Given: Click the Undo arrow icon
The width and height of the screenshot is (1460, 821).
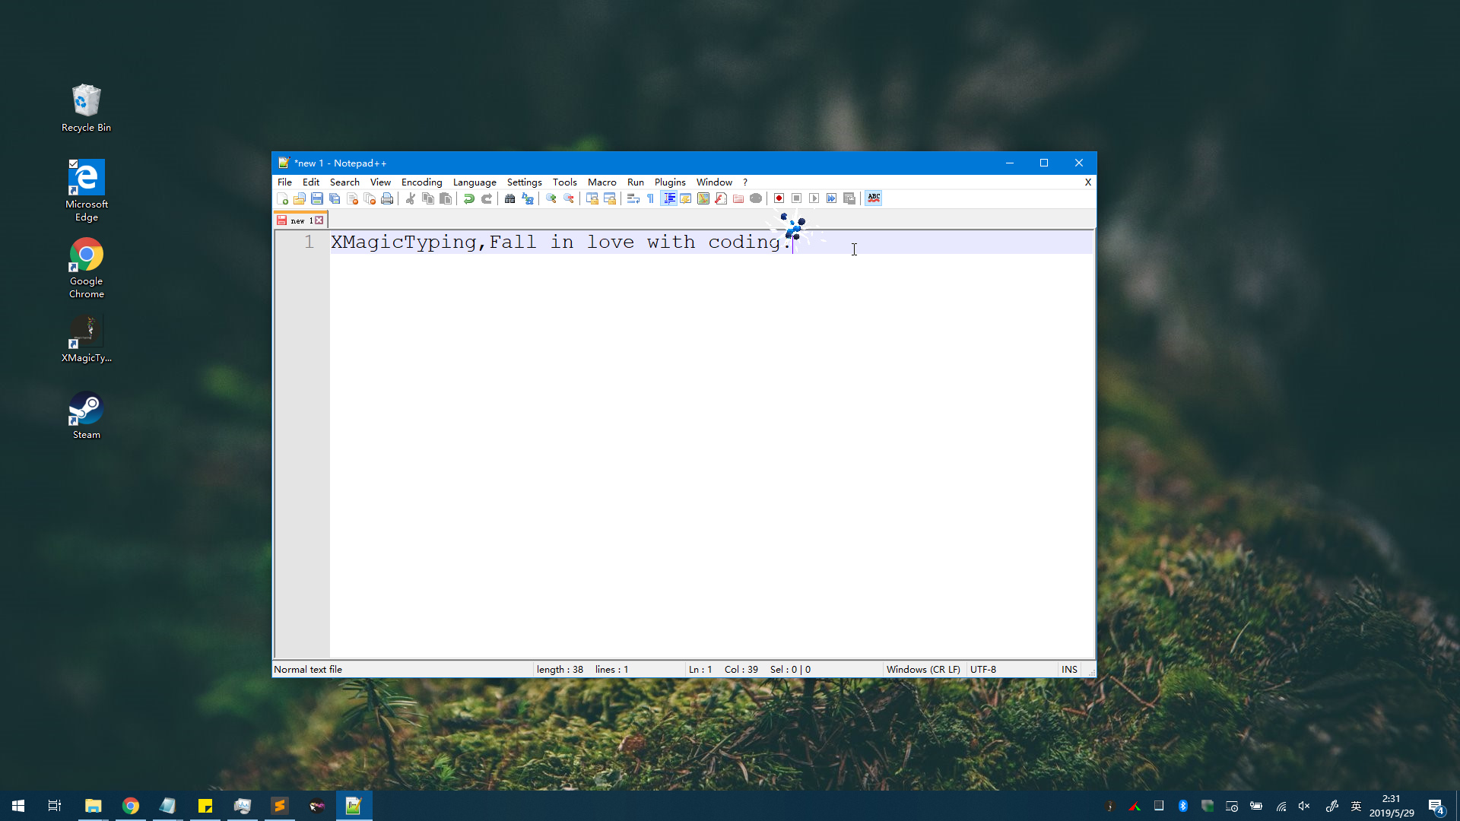Looking at the screenshot, I should [469, 198].
